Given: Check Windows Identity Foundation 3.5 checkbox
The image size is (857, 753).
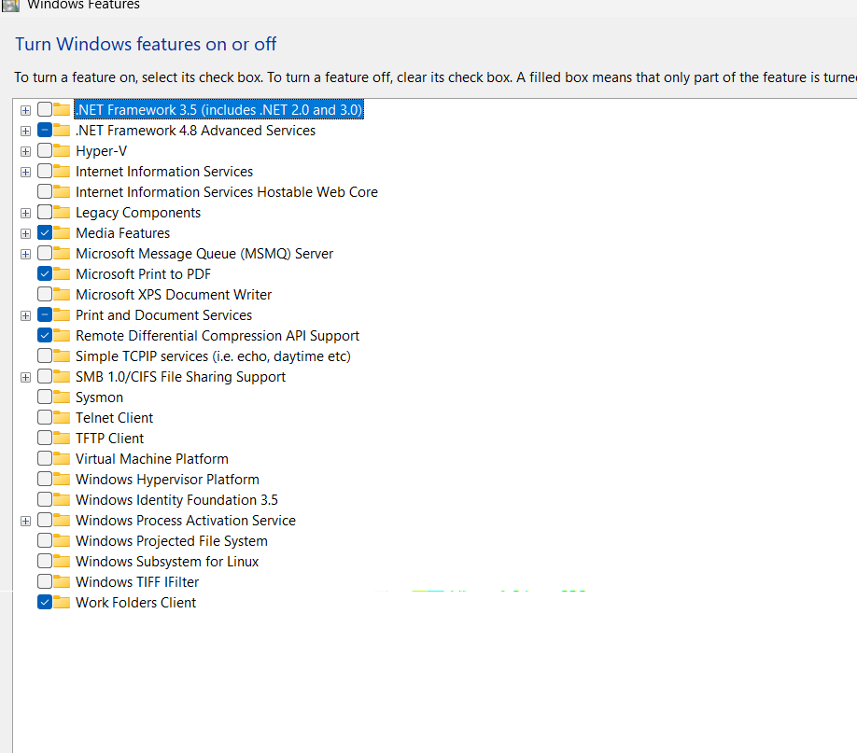Looking at the screenshot, I should pos(45,499).
